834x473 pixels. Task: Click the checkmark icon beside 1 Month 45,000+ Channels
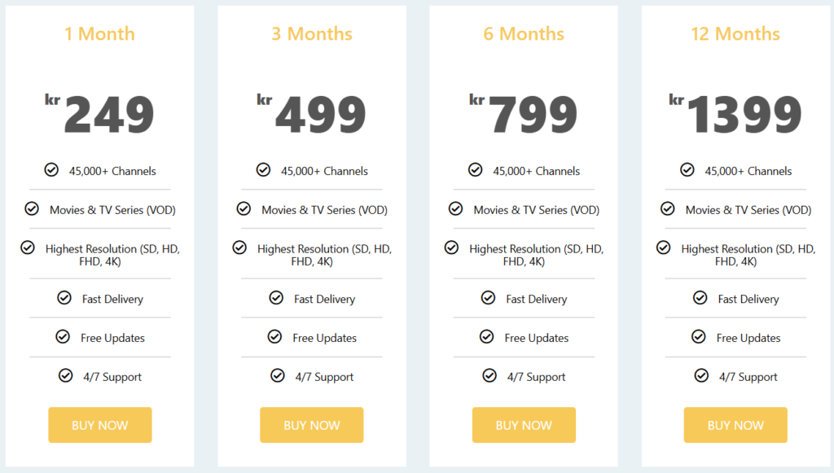point(51,170)
